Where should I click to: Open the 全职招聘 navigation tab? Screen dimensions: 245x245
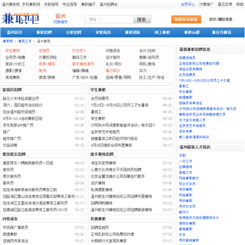73,33
